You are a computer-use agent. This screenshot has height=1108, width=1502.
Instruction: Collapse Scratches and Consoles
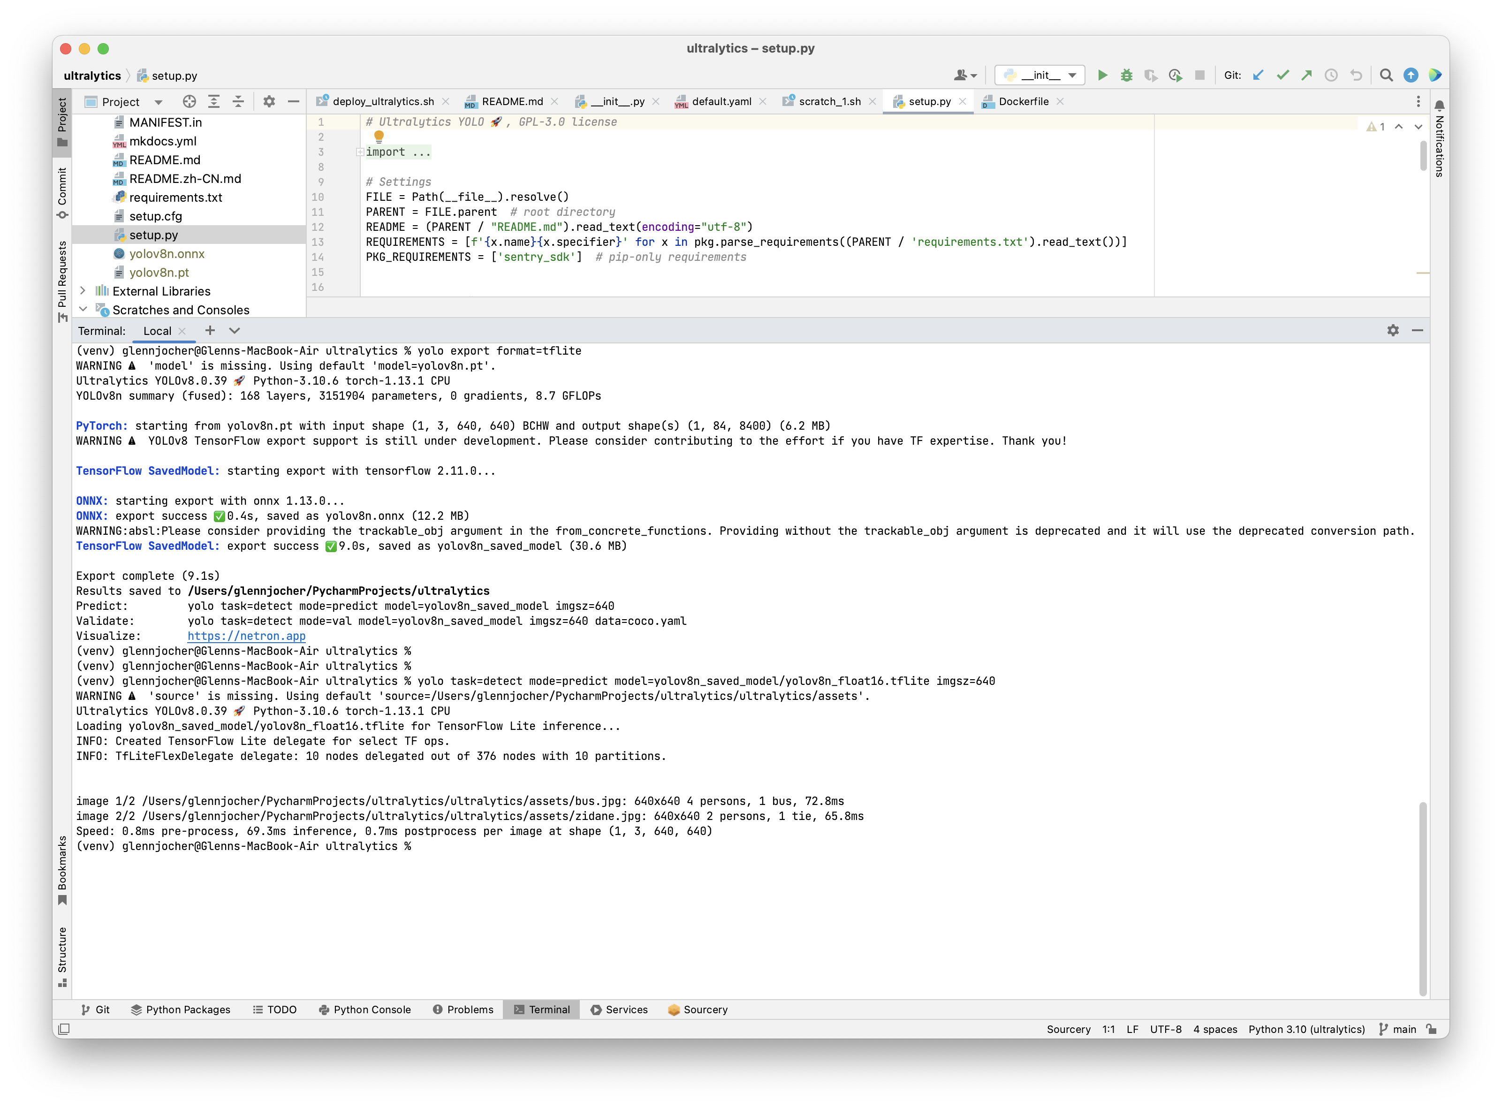tap(83, 309)
